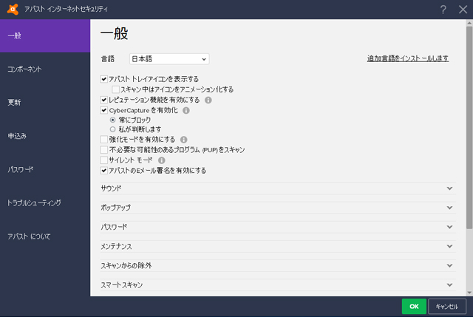This screenshot has height=317, width=473.
Task: Enable 強化モードを有効にする checkbox
Action: (103, 140)
